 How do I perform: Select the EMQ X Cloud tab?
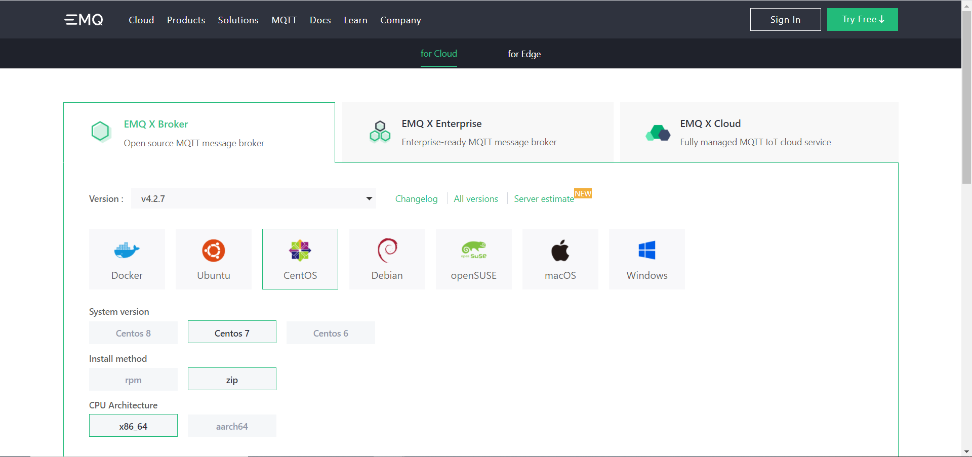[759, 133]
